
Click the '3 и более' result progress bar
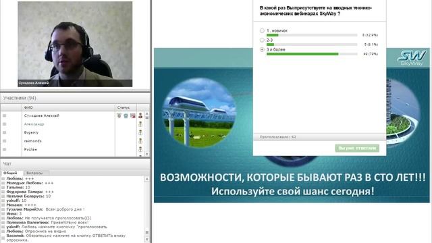312,54
